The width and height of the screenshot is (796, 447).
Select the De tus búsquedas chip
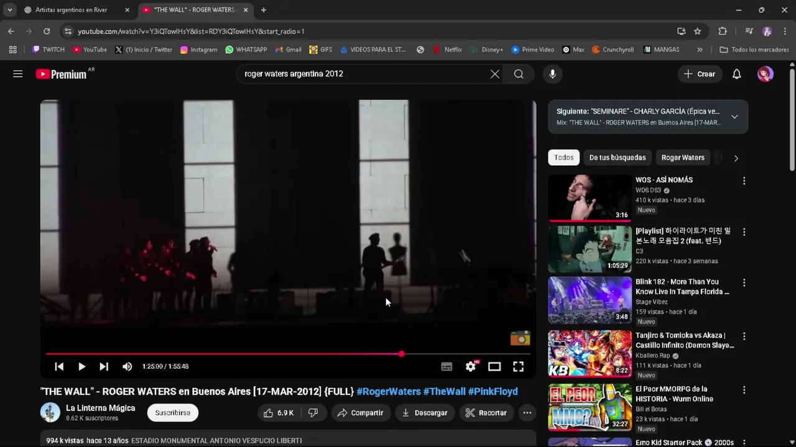(618, 158)
